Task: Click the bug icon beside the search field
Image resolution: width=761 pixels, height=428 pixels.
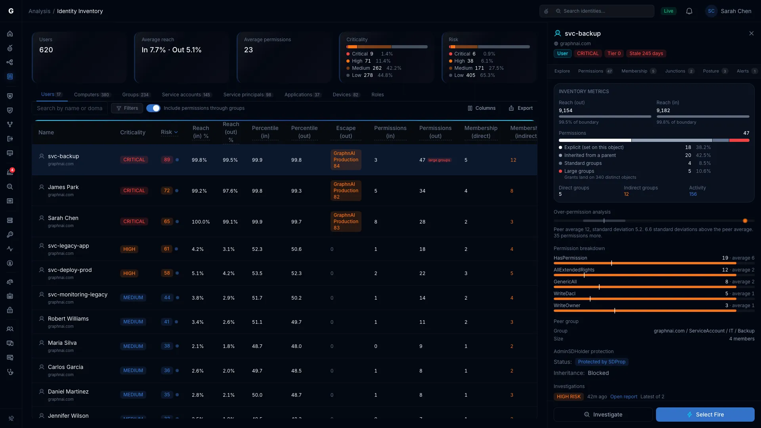Action: (x=546, y=11)
